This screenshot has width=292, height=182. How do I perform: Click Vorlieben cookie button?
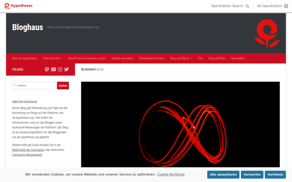click(x=275, y=175)
